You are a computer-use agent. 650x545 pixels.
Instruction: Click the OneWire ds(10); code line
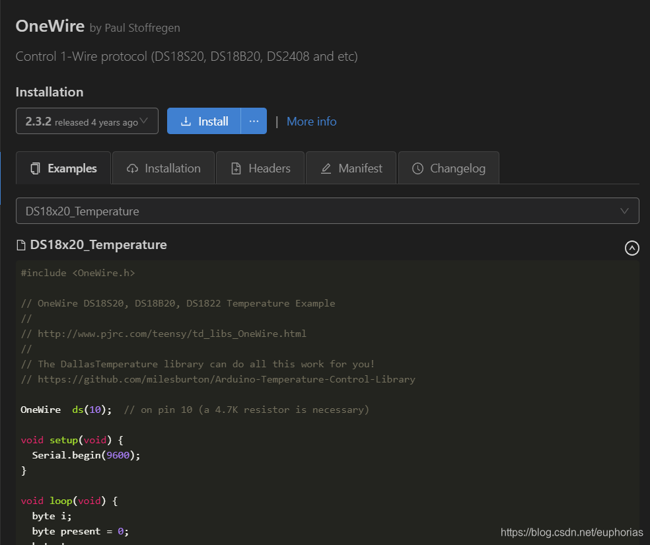(x=195, y=410)
